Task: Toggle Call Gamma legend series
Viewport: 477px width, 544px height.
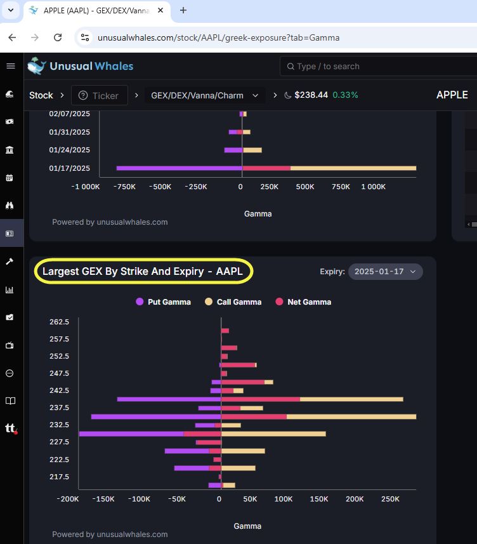Action: [233, 302]
